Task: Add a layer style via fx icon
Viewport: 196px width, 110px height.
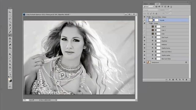Action: pos(170,79)
